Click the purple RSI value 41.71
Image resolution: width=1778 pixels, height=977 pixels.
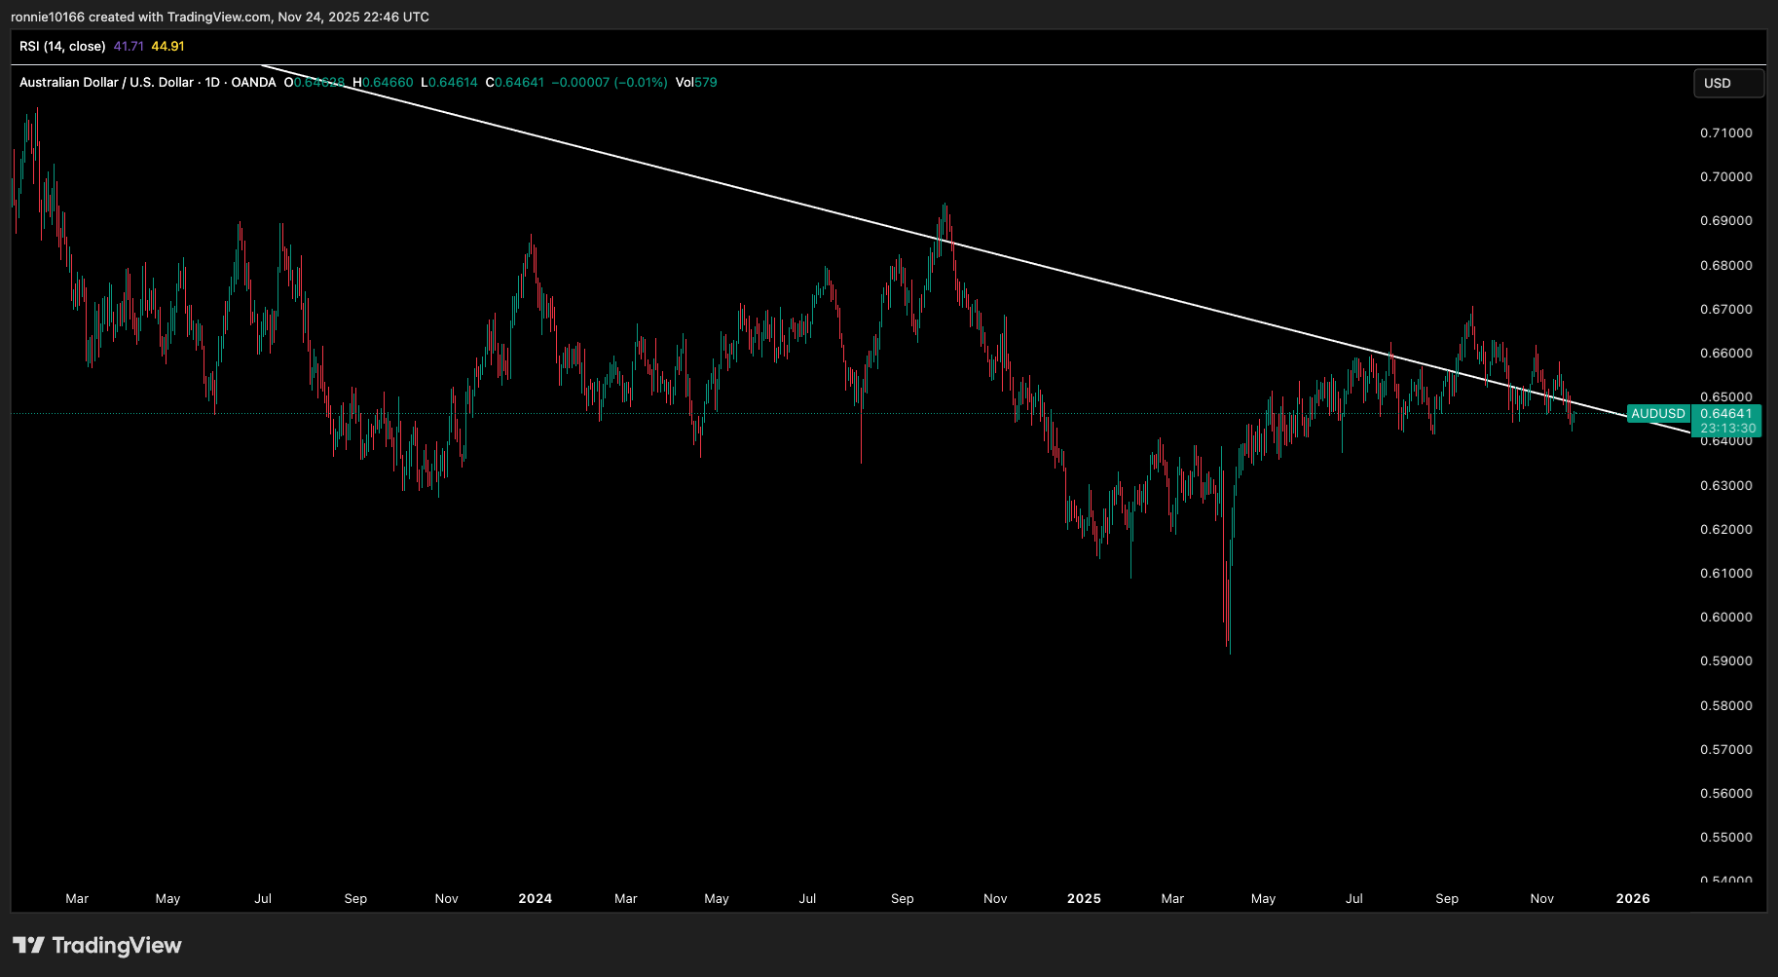128,45
